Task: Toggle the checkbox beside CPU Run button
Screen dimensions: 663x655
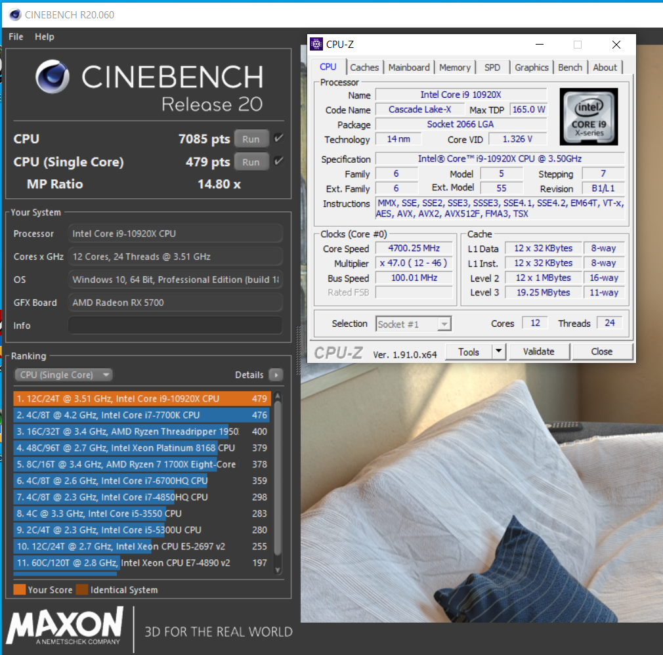Action: click(x=278, y=138)
